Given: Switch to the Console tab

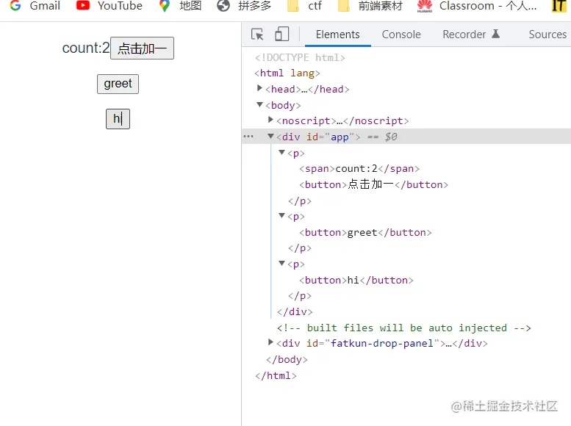Looking at the screenshot, I should pos(401,35).
